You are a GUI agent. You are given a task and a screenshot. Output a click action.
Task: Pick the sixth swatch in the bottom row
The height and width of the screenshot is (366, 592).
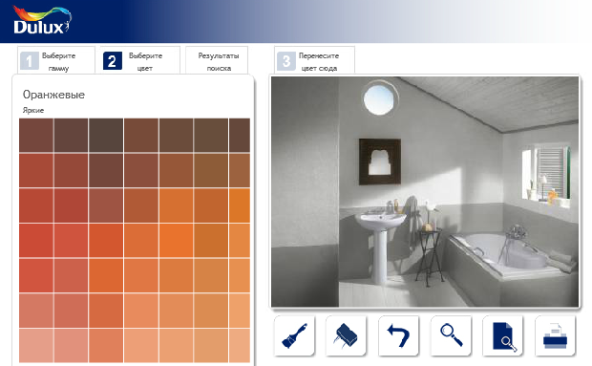(211, 346)
